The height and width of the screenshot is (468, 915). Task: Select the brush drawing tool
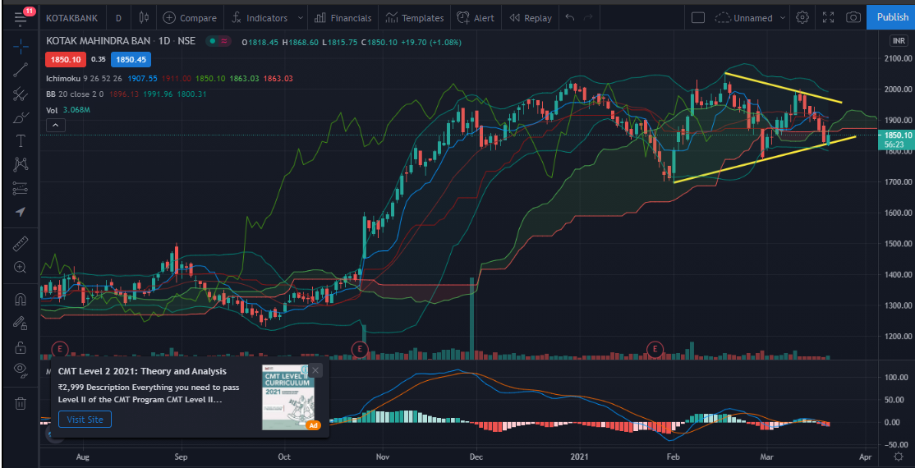21,118
